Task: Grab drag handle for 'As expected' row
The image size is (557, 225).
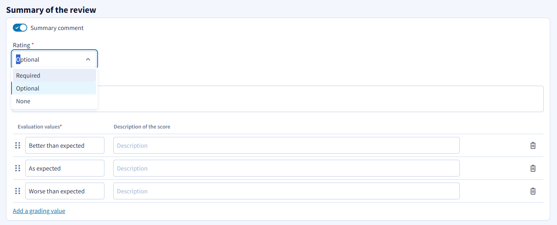Action: (18, 168)
